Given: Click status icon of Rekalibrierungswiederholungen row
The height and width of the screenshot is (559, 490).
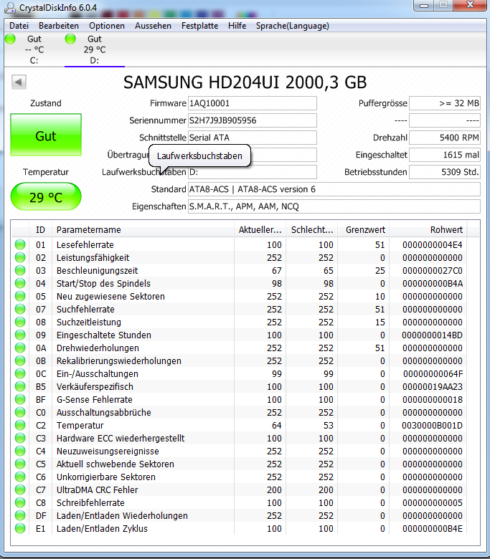Looking at the screenshot, I should 20,360.
